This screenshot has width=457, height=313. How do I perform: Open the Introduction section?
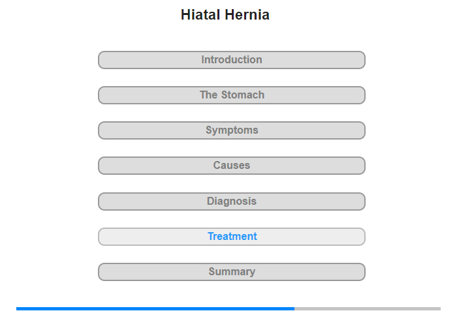coord(232,60)
